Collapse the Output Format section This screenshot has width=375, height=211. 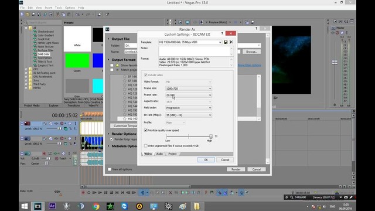pos(108,60)
